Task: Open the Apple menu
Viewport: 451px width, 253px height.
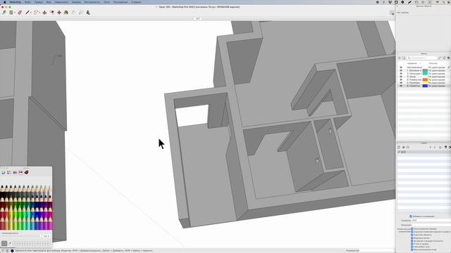Action: (4, 2)
